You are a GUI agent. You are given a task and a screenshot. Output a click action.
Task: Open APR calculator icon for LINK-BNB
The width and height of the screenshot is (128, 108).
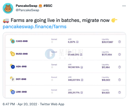82,93
